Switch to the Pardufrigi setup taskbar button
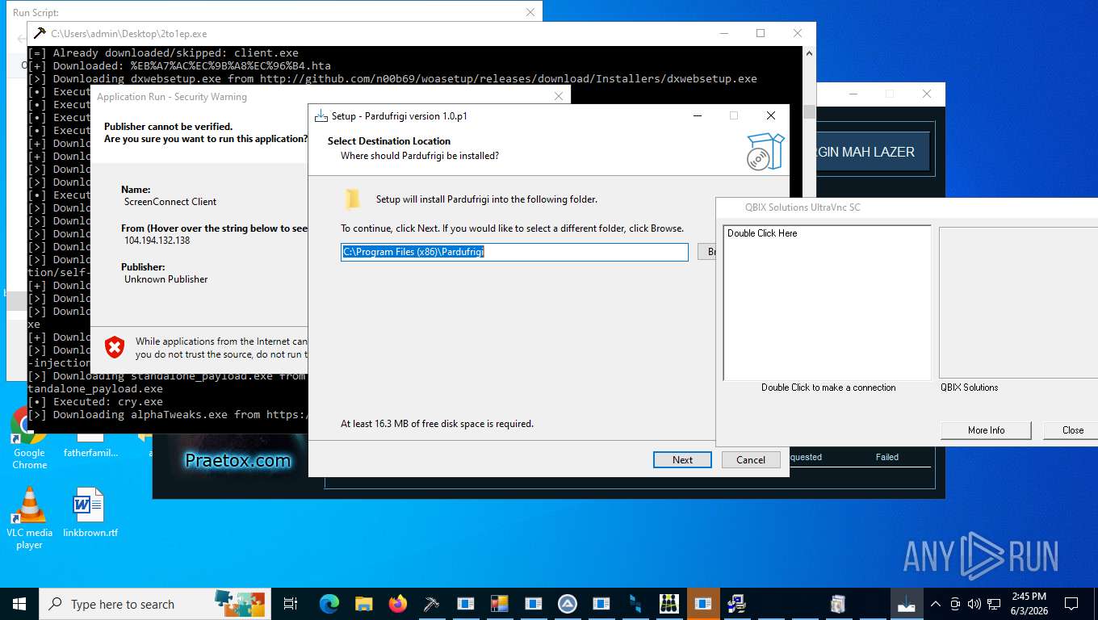This screenshot has height=620, width=1098. click(907, 604)
